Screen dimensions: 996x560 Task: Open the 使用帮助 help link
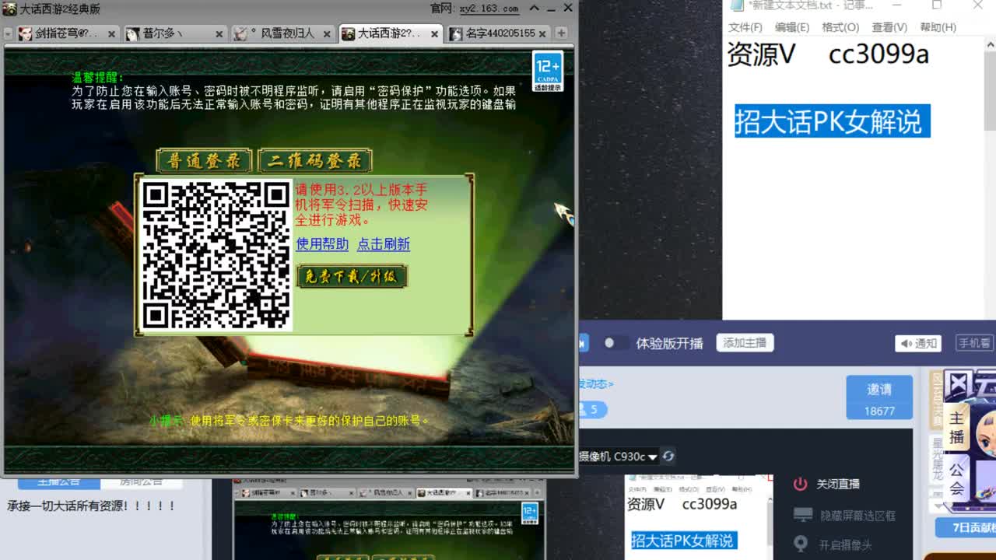(322, 244)
